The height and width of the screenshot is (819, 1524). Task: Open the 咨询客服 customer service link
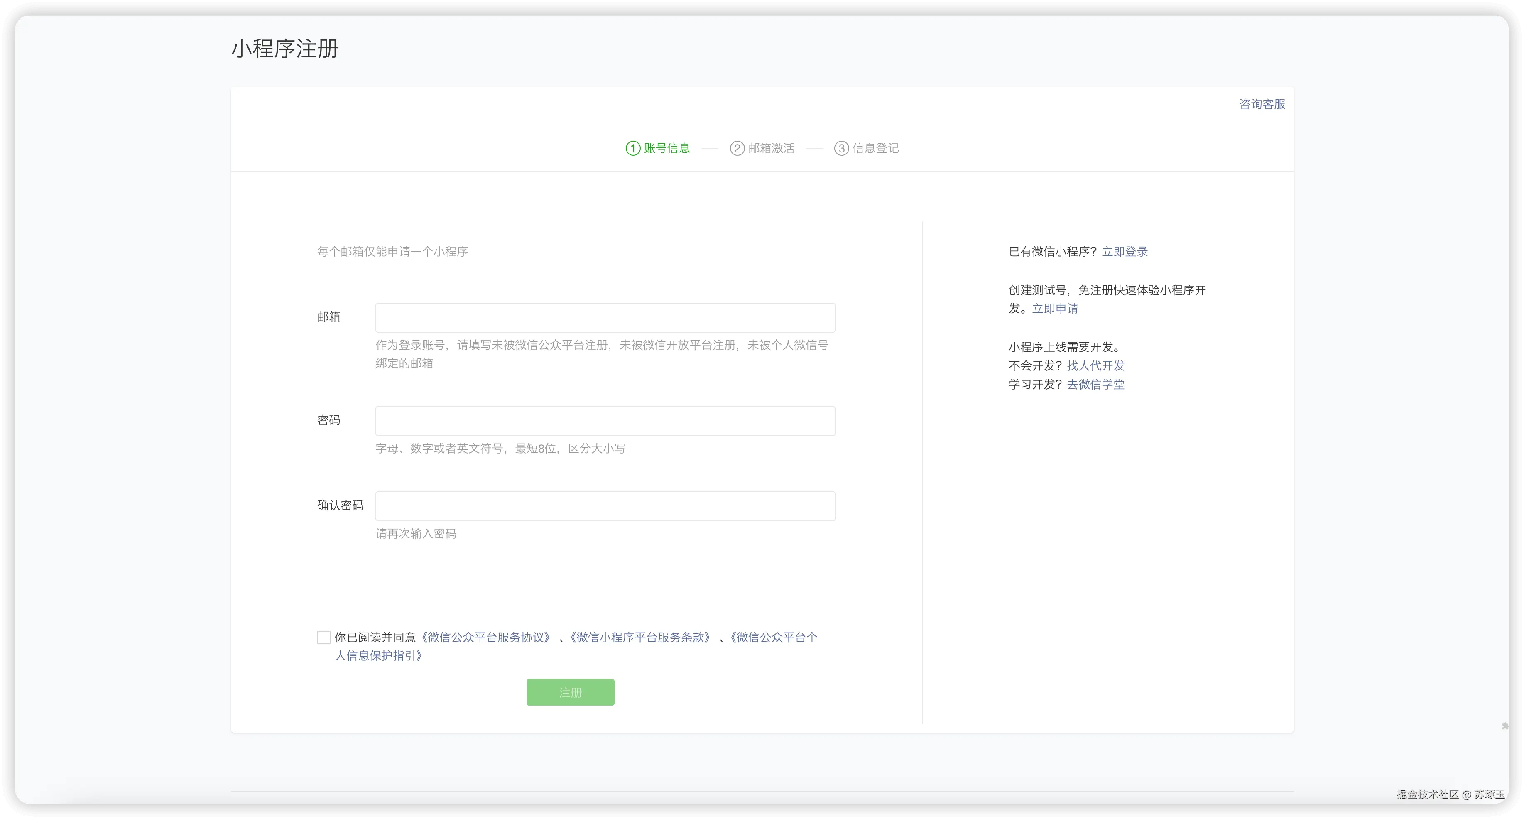[1261, 104]
